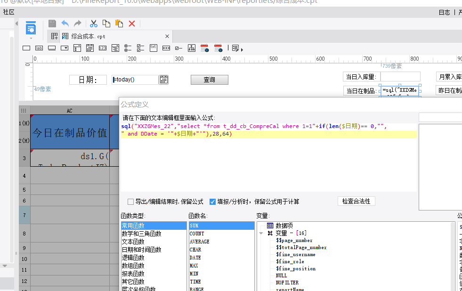Insert a text area widget (txt)
The width and height of the screenshot is (462, 291).
click(x=154, y=48)
